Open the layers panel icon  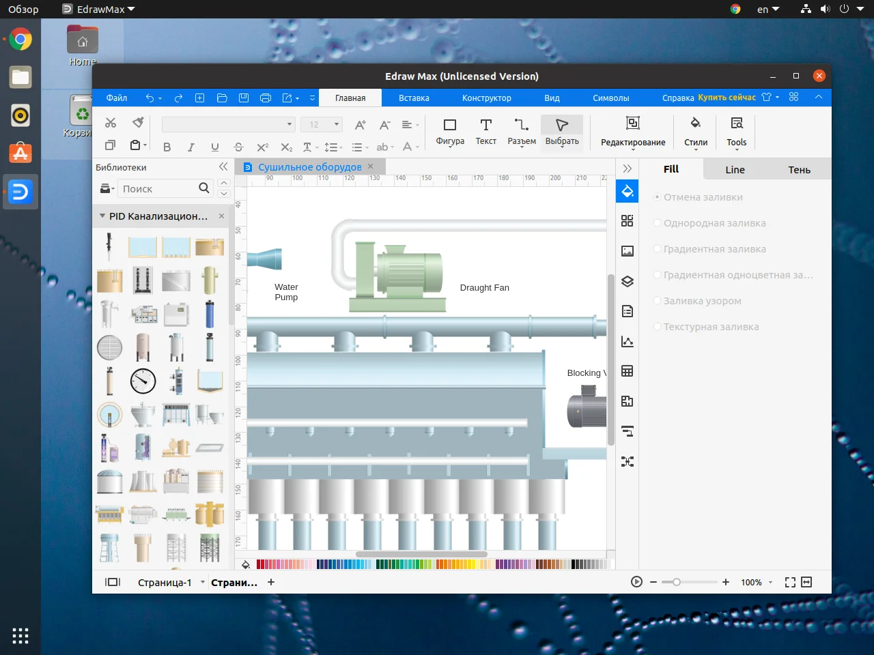pos(627,280)
